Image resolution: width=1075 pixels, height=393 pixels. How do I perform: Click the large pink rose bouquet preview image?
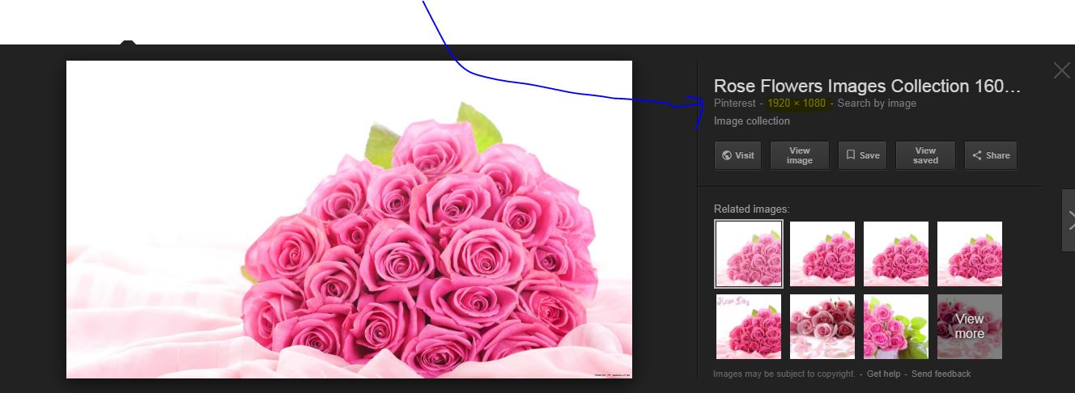pos(349,219)
